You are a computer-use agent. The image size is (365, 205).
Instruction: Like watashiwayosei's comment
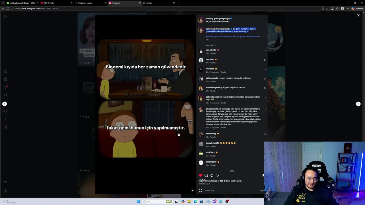click(265, 88)
